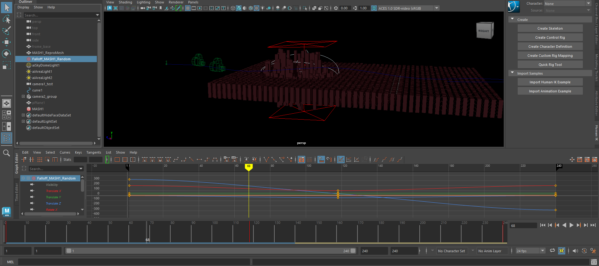The width and height of the screenshot is (599, 266).
Task: Click the playback range slider bar
Action: click(211, 251)
